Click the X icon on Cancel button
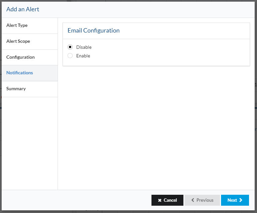The image size is (257, 213). click(x=160, y=200)
